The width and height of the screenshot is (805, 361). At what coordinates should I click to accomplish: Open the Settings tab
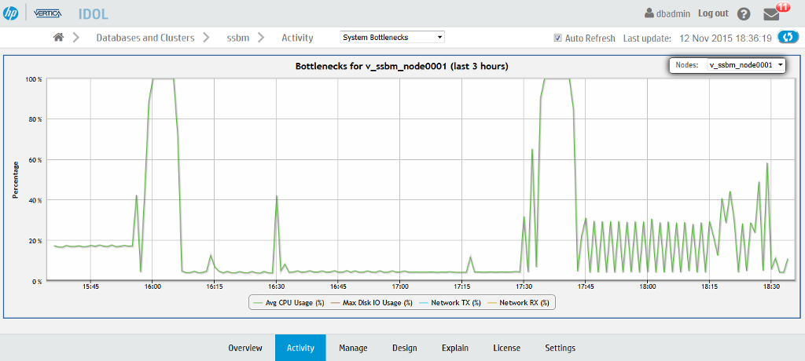click(x=560, y=348)
